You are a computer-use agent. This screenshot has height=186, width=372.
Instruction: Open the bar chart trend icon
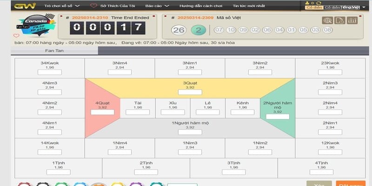(x=352, y=20)
